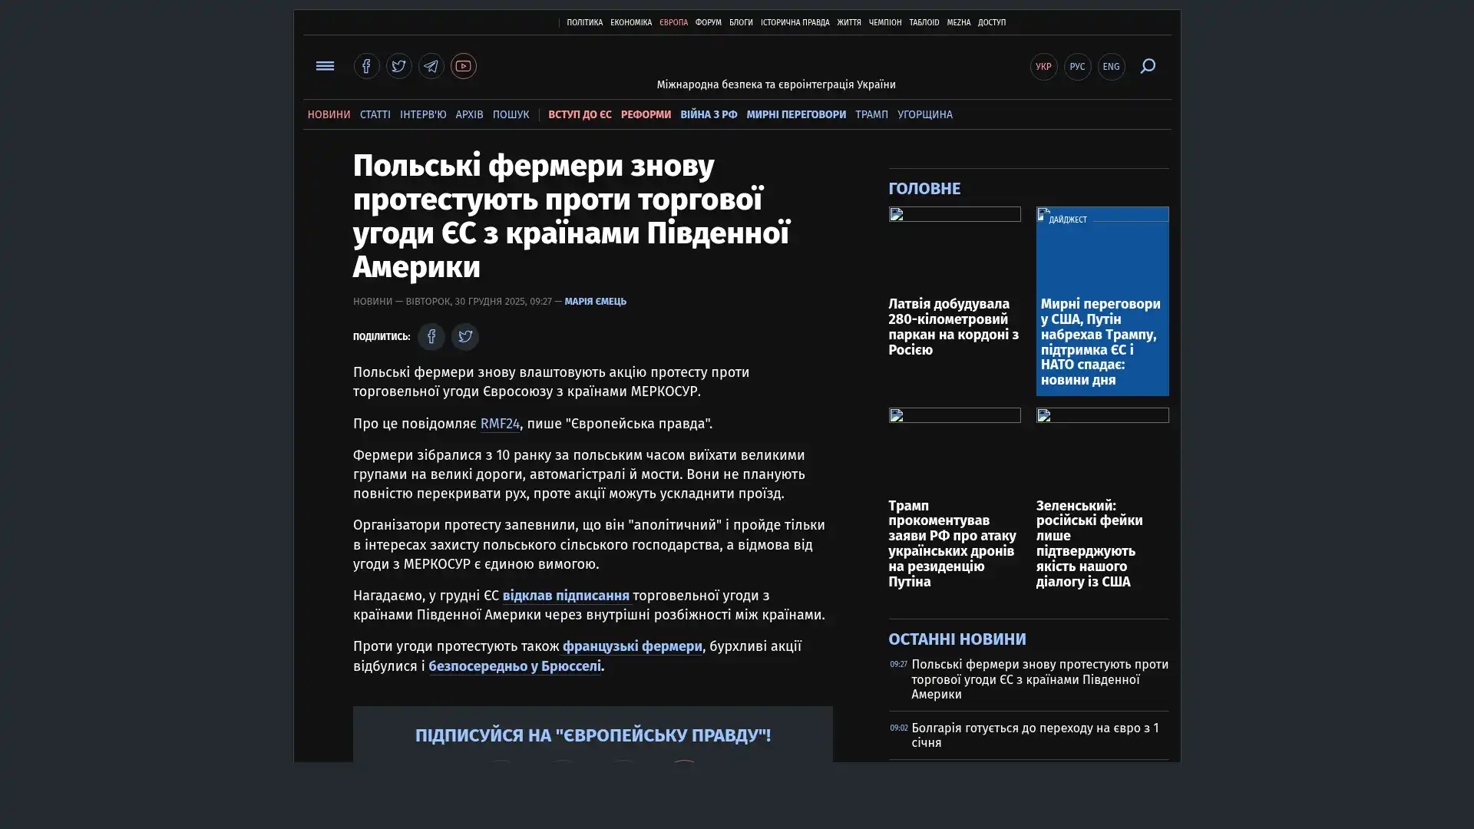1474x829 pixels.
Task: Switch language to УКР
Action: (1043, 67)
